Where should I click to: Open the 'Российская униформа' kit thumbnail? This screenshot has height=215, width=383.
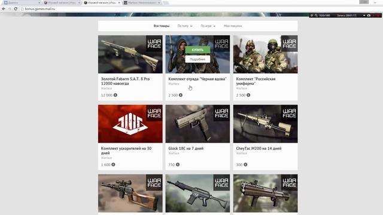265,54
